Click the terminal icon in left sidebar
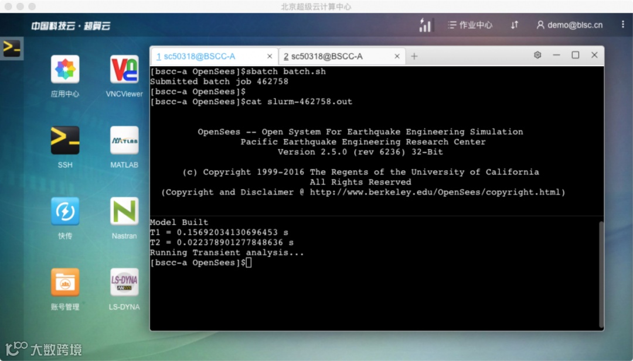 pos(12,49)
